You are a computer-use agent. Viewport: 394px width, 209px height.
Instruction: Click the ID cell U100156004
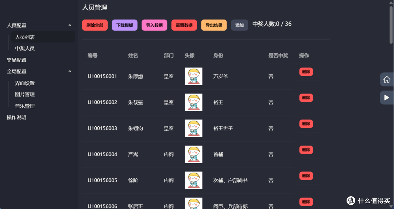tap(102, 154)
